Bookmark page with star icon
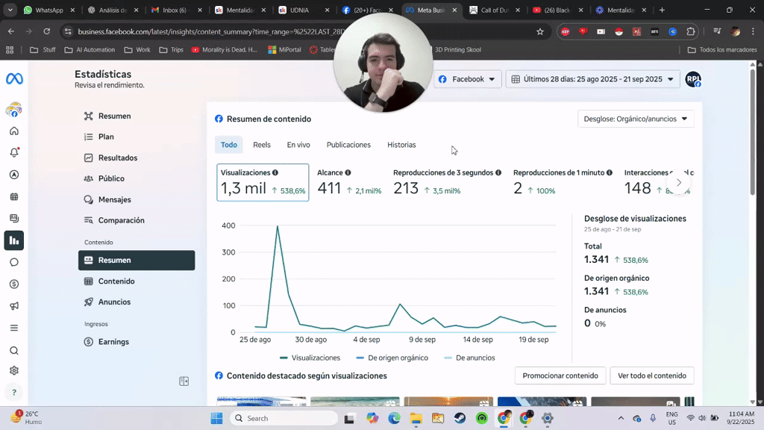764x430 pixels. tap(540, 31)
